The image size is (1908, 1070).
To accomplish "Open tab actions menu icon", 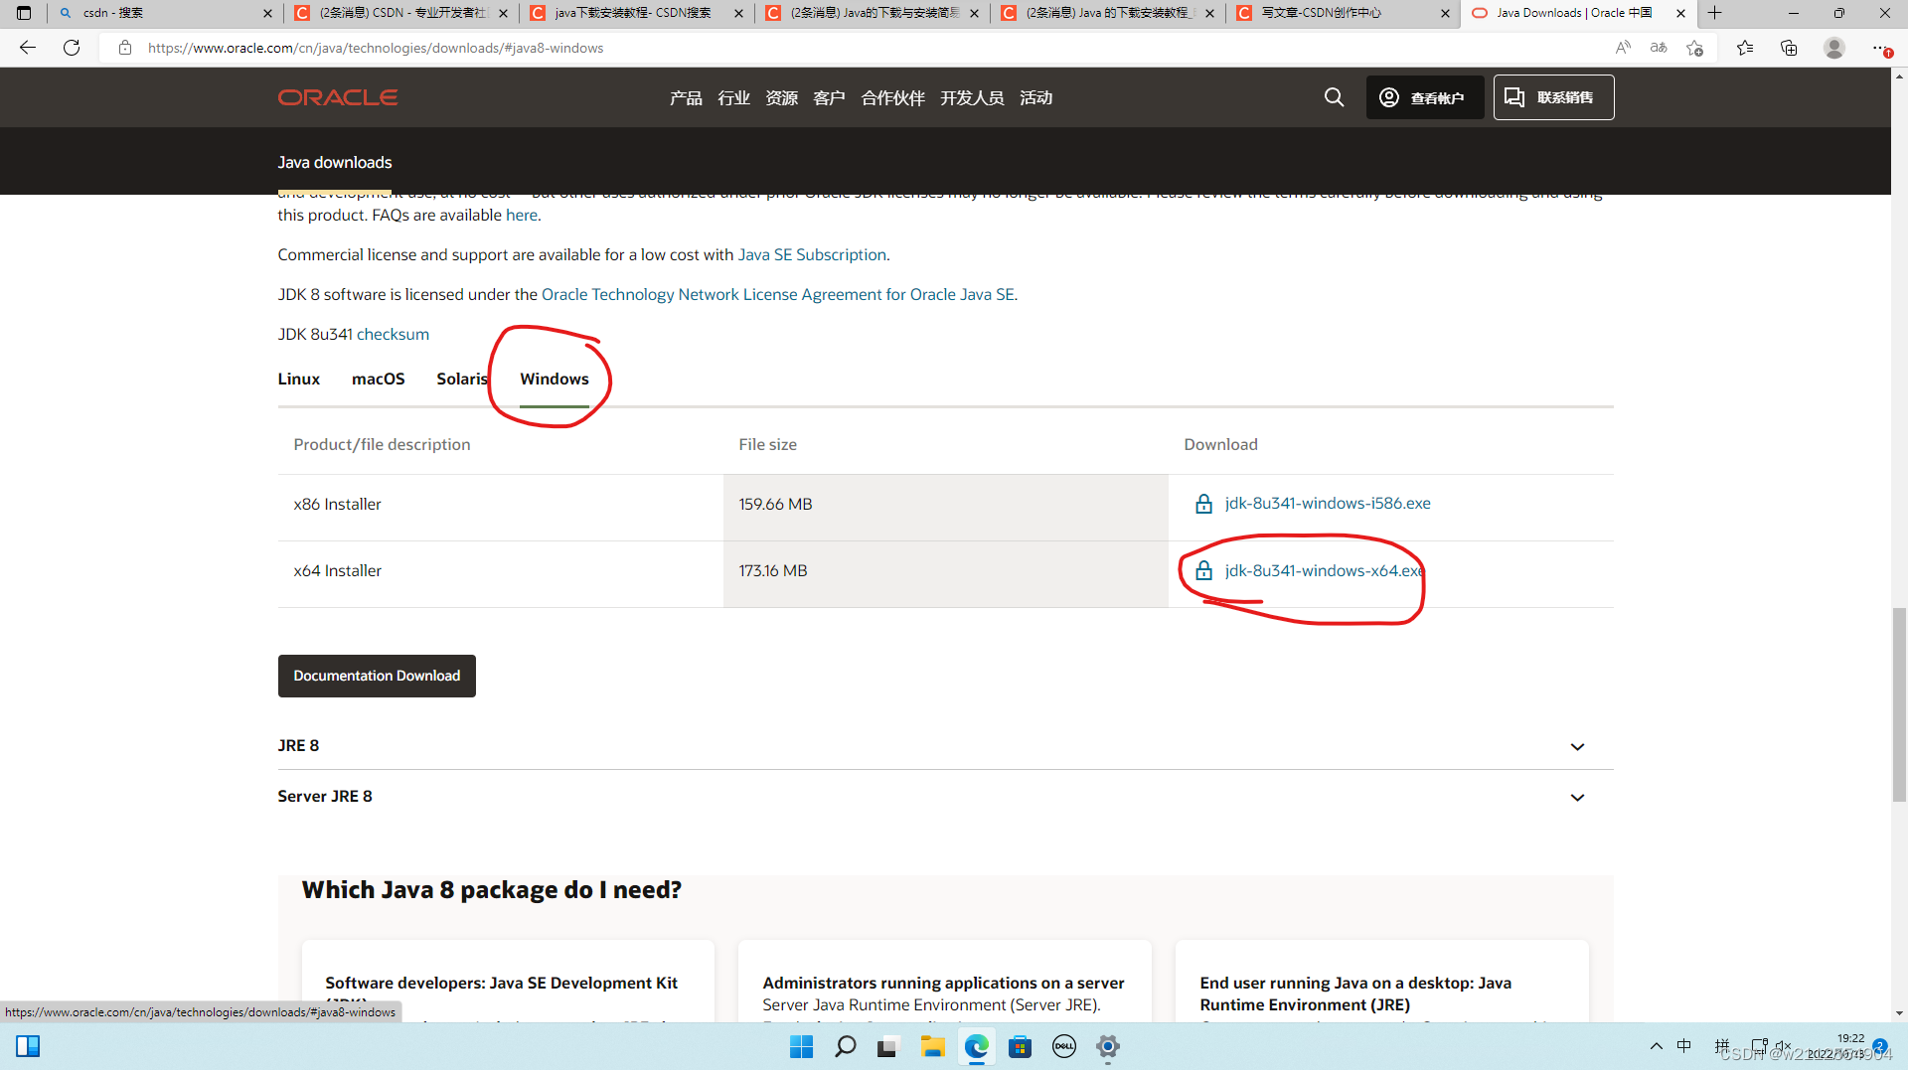I will pos(24,13).
